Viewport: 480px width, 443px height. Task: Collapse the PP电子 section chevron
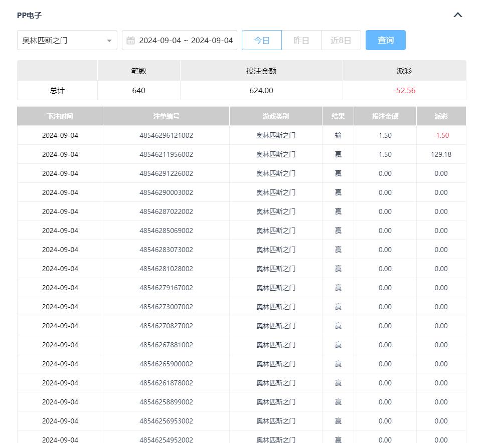coord(457,15)
